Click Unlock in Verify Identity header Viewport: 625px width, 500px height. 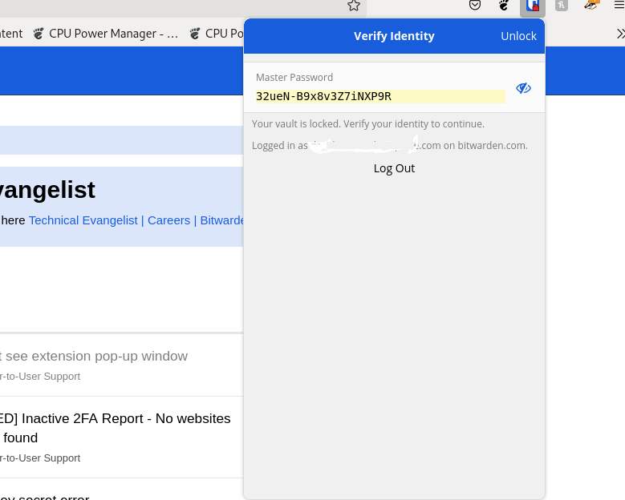[518, 36]
